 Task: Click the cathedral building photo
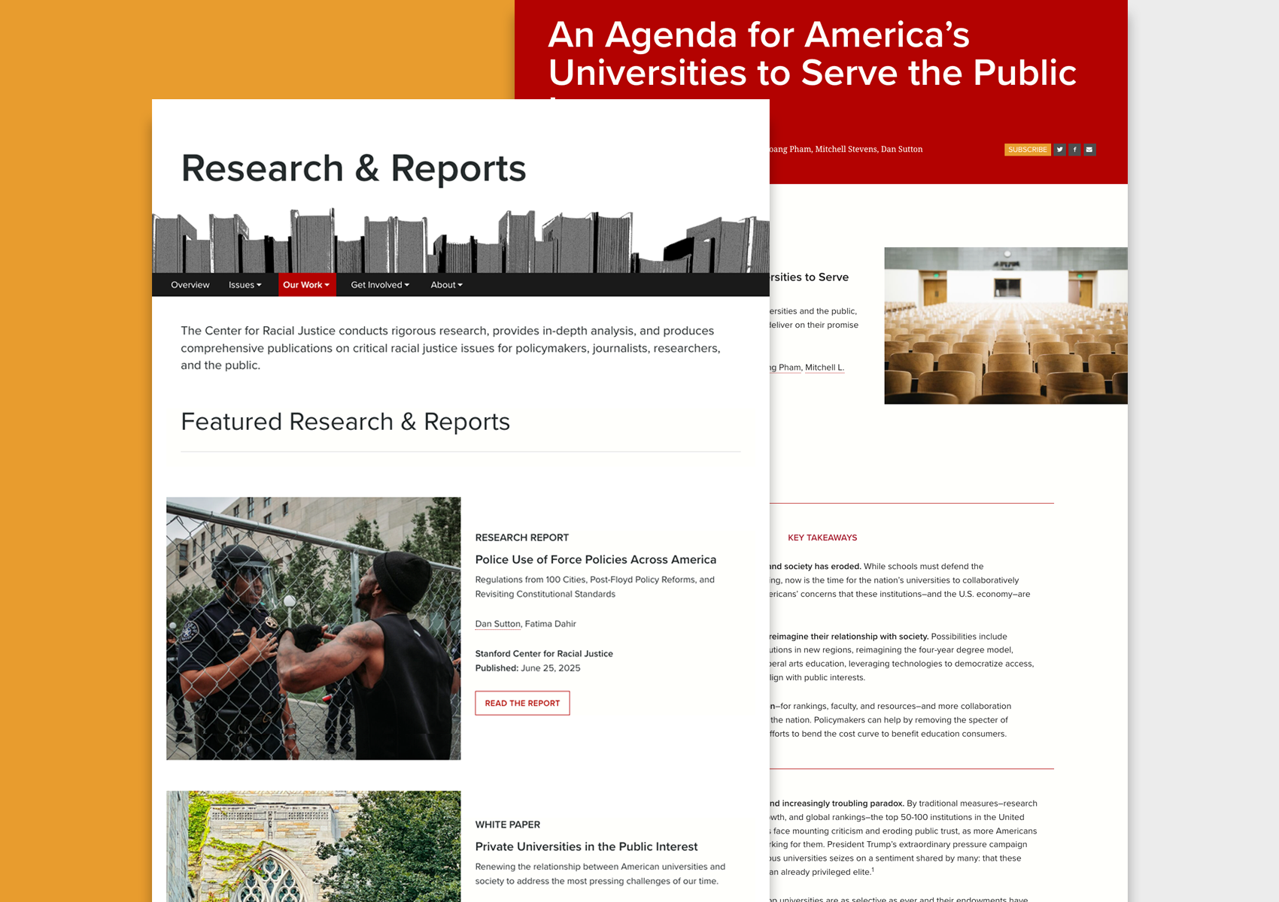(x=313, y=846)
